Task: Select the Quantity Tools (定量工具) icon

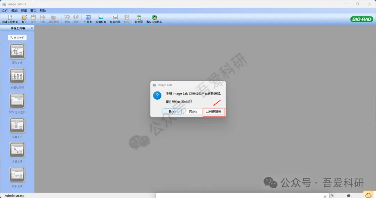Action: click(x=17, y=125)
